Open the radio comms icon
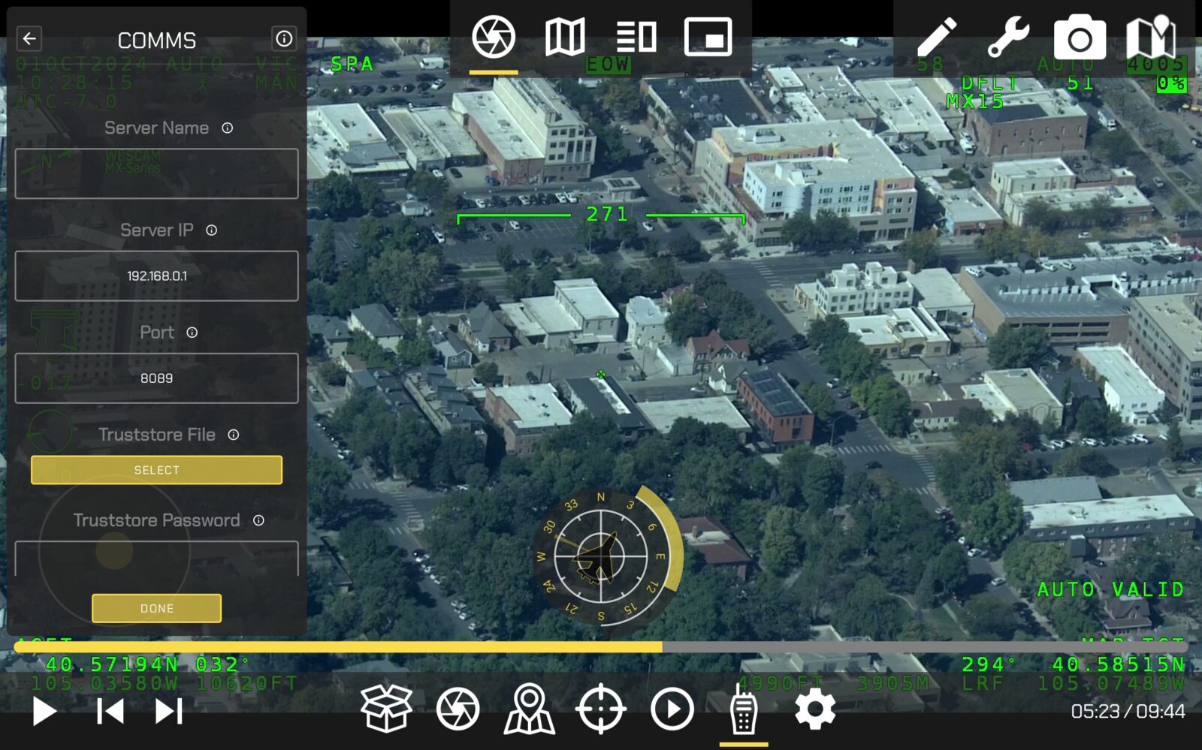 pyautogui.click(x=744, y=708)
